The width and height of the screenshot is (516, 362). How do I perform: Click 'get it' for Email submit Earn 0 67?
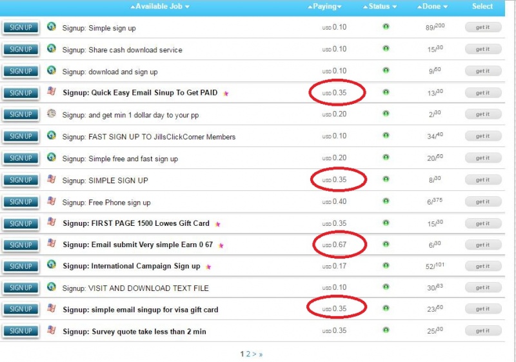pos(482,245)
